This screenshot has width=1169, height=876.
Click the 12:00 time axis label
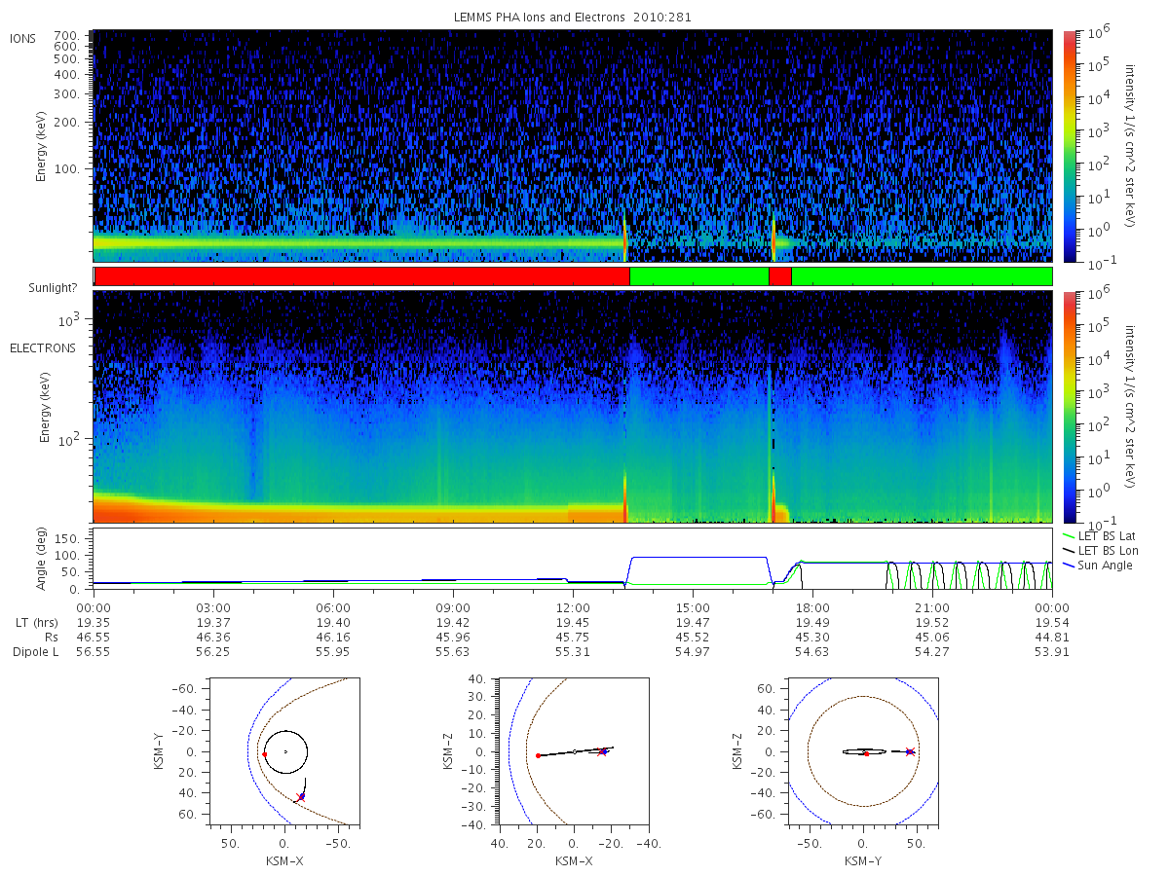pyautogui.click(x=573, y=607)
